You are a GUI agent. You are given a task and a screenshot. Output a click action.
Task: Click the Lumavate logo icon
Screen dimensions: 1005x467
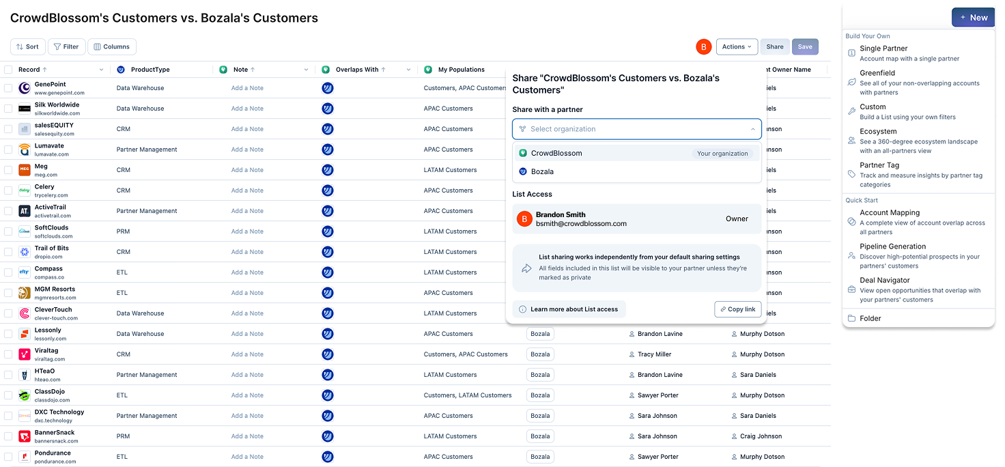click(x=25, y=150)
